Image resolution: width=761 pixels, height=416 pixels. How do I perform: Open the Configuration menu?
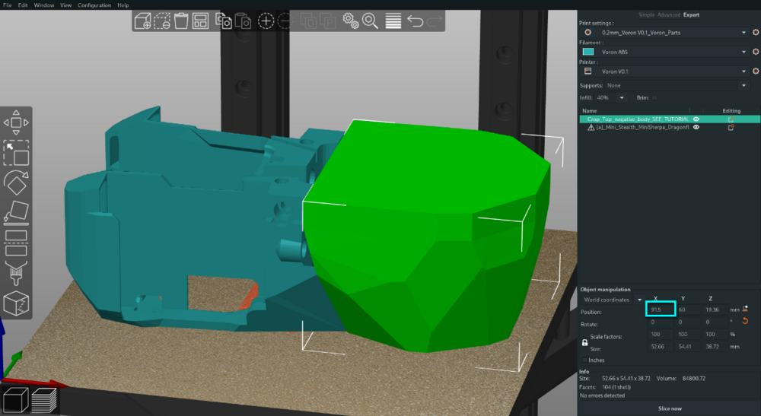pyautogui.click(x=94, y=5)
